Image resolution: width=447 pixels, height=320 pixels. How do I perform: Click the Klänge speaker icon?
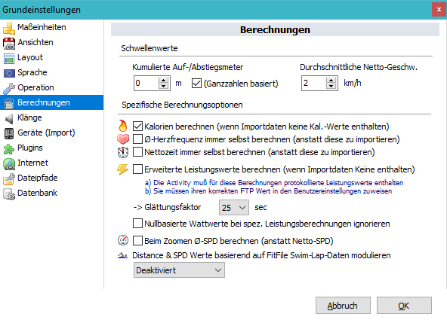(x=9, y=118)
